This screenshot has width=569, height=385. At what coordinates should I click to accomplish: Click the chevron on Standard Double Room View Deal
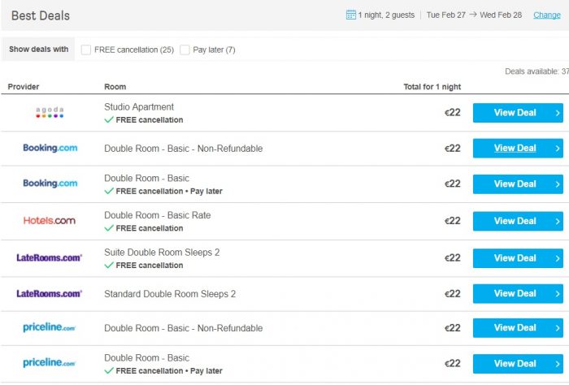click(x=558, y=294)
